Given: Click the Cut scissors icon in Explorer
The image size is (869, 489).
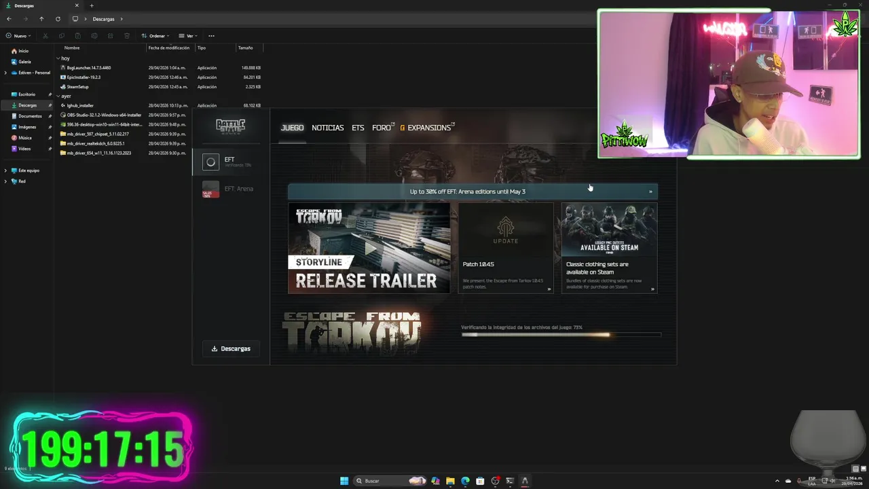Looking at the screenshot, I should click(x=45, y=36).
